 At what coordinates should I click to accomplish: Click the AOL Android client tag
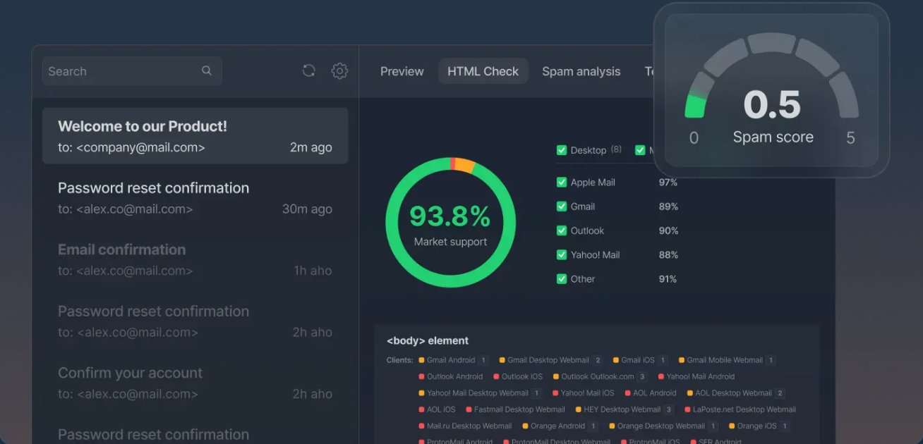pyautogui.click(x=650, y=393)
